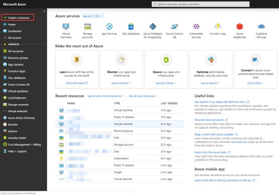The image size is (279, 195).
Task: Open Azure Monitor card link
Action: pos(120,83)
